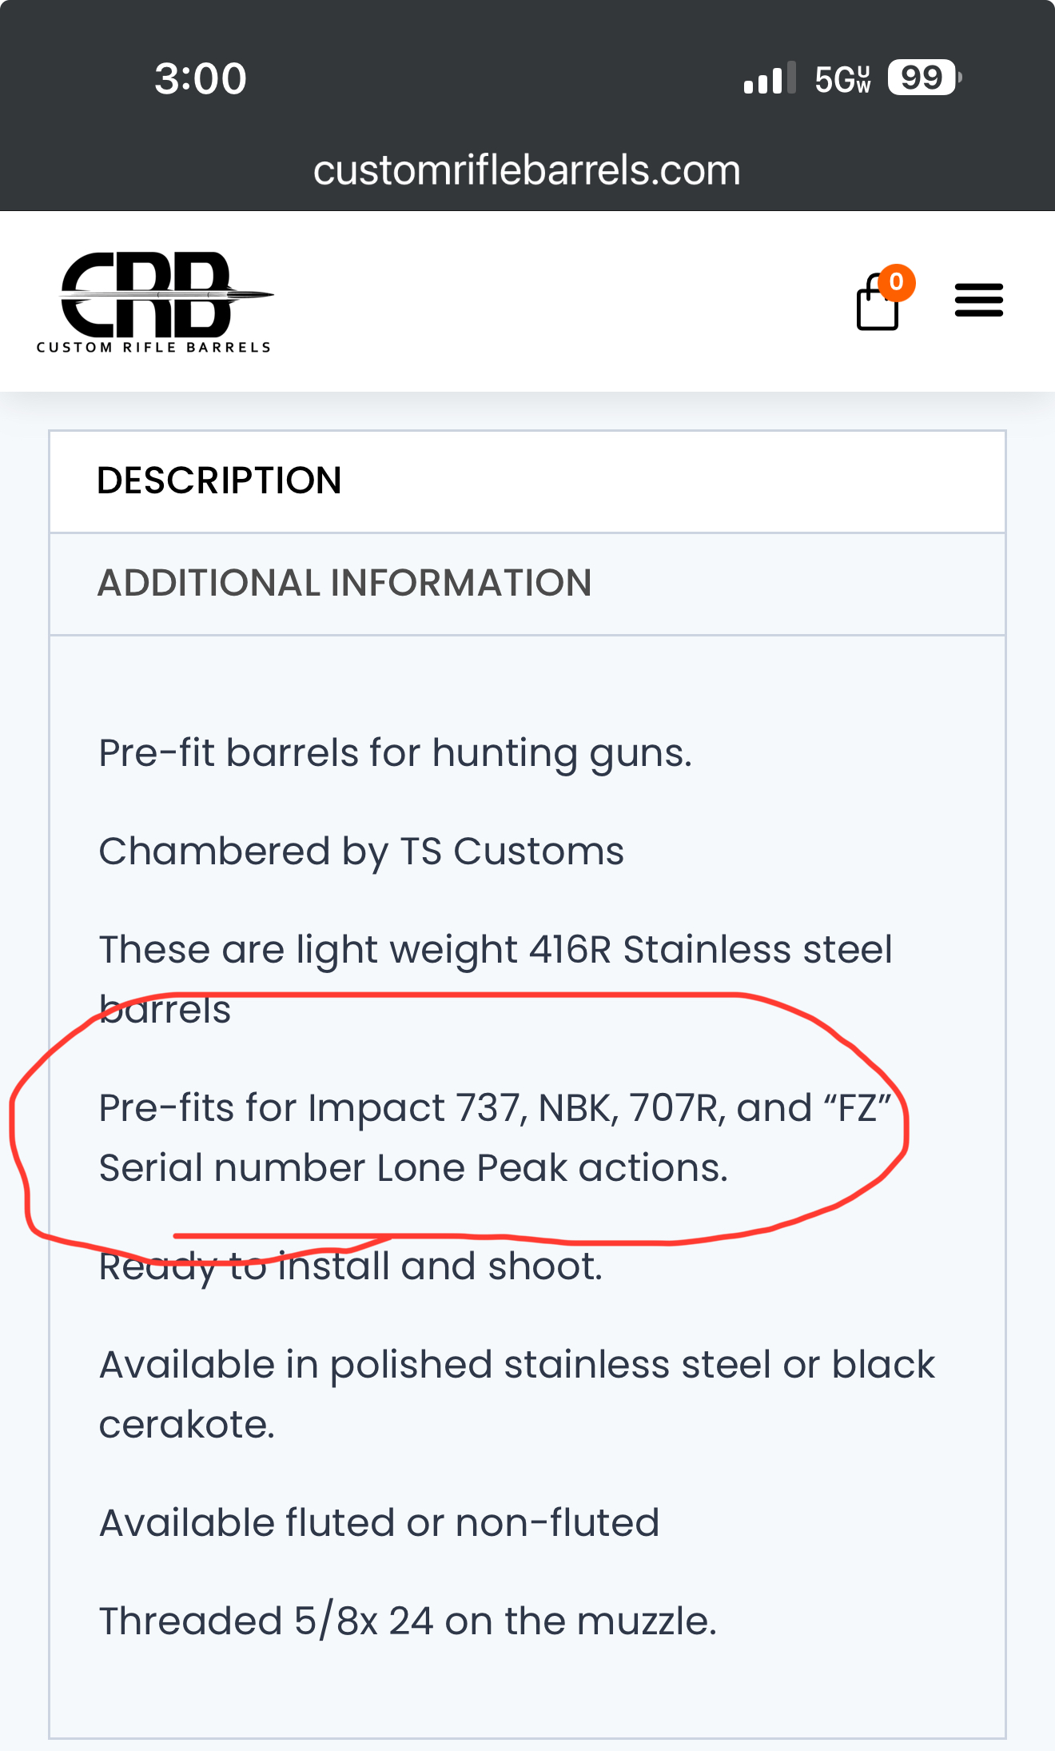Click the "Threaded 5/8x 24 on the muzzle" line

[408, 1621]
